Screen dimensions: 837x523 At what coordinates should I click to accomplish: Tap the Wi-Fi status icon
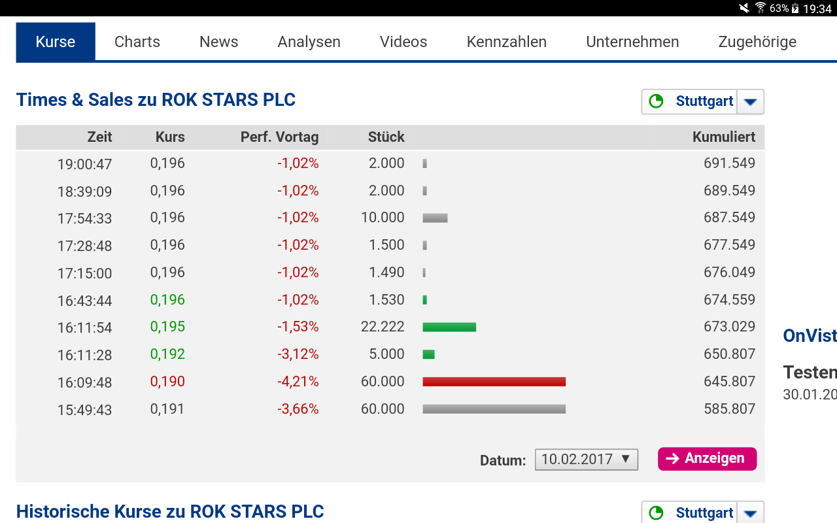(760, 8)
